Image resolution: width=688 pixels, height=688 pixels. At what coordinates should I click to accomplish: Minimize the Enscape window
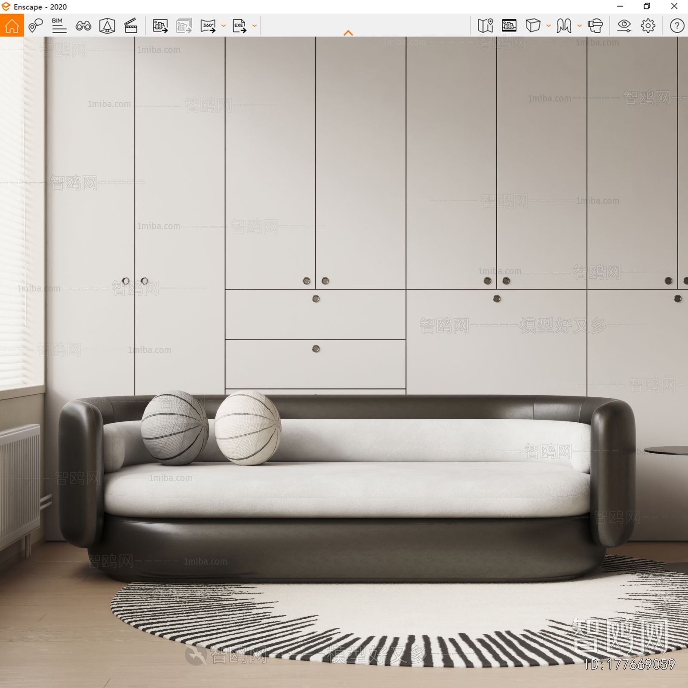(x=620, y=6)
